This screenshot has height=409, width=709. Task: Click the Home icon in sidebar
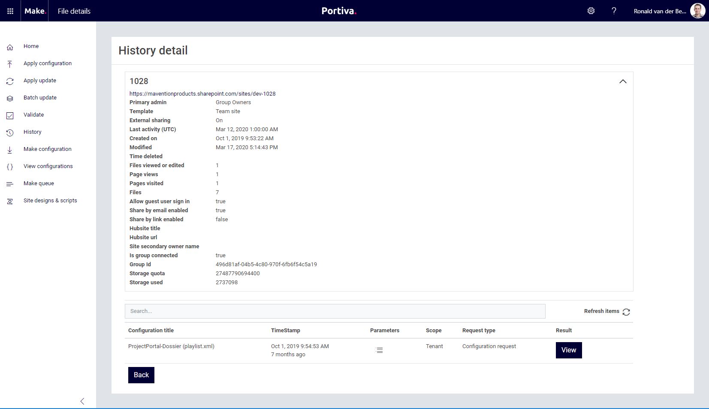[x=10, y=47]
